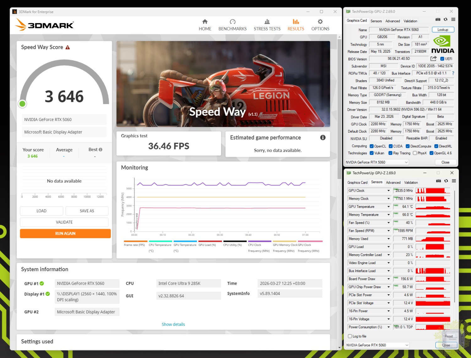Screen dimensions: 471x358
Task: Click the 3DMark results vertical scrollbar
Action: [x=339, y=110]
